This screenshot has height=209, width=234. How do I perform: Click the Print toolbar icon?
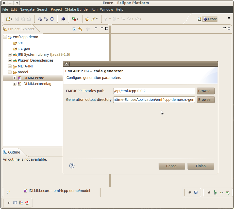click(x=29, y=19)
